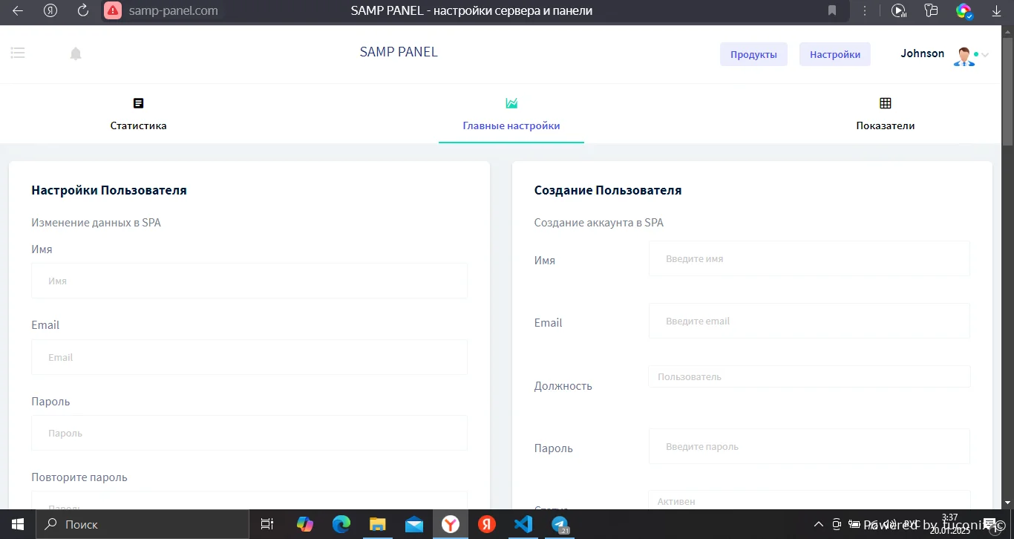Image resolution: width=1014 pixels, height=539 pixels.
Task: Open the Yandex home button in browser bar
Action: pyautogui.click(x=50, y=11)
